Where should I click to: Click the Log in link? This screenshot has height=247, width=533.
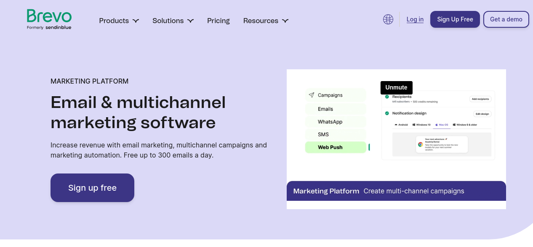[415, 19]
